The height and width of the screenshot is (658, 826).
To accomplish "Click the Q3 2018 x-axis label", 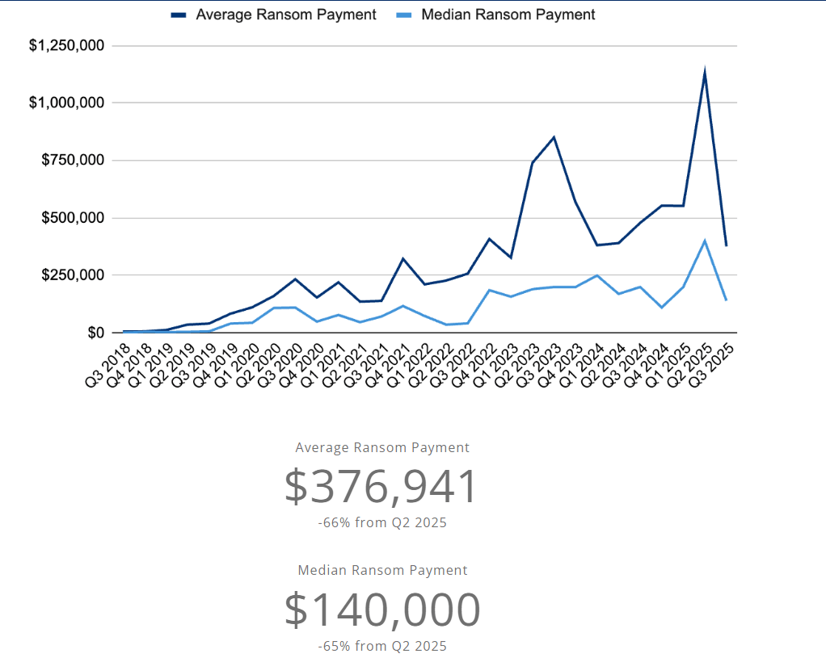I will pos(106,363).
